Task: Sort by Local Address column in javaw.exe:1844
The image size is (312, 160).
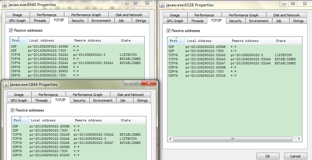Action: pyautogui.click(x=51, y=120)
